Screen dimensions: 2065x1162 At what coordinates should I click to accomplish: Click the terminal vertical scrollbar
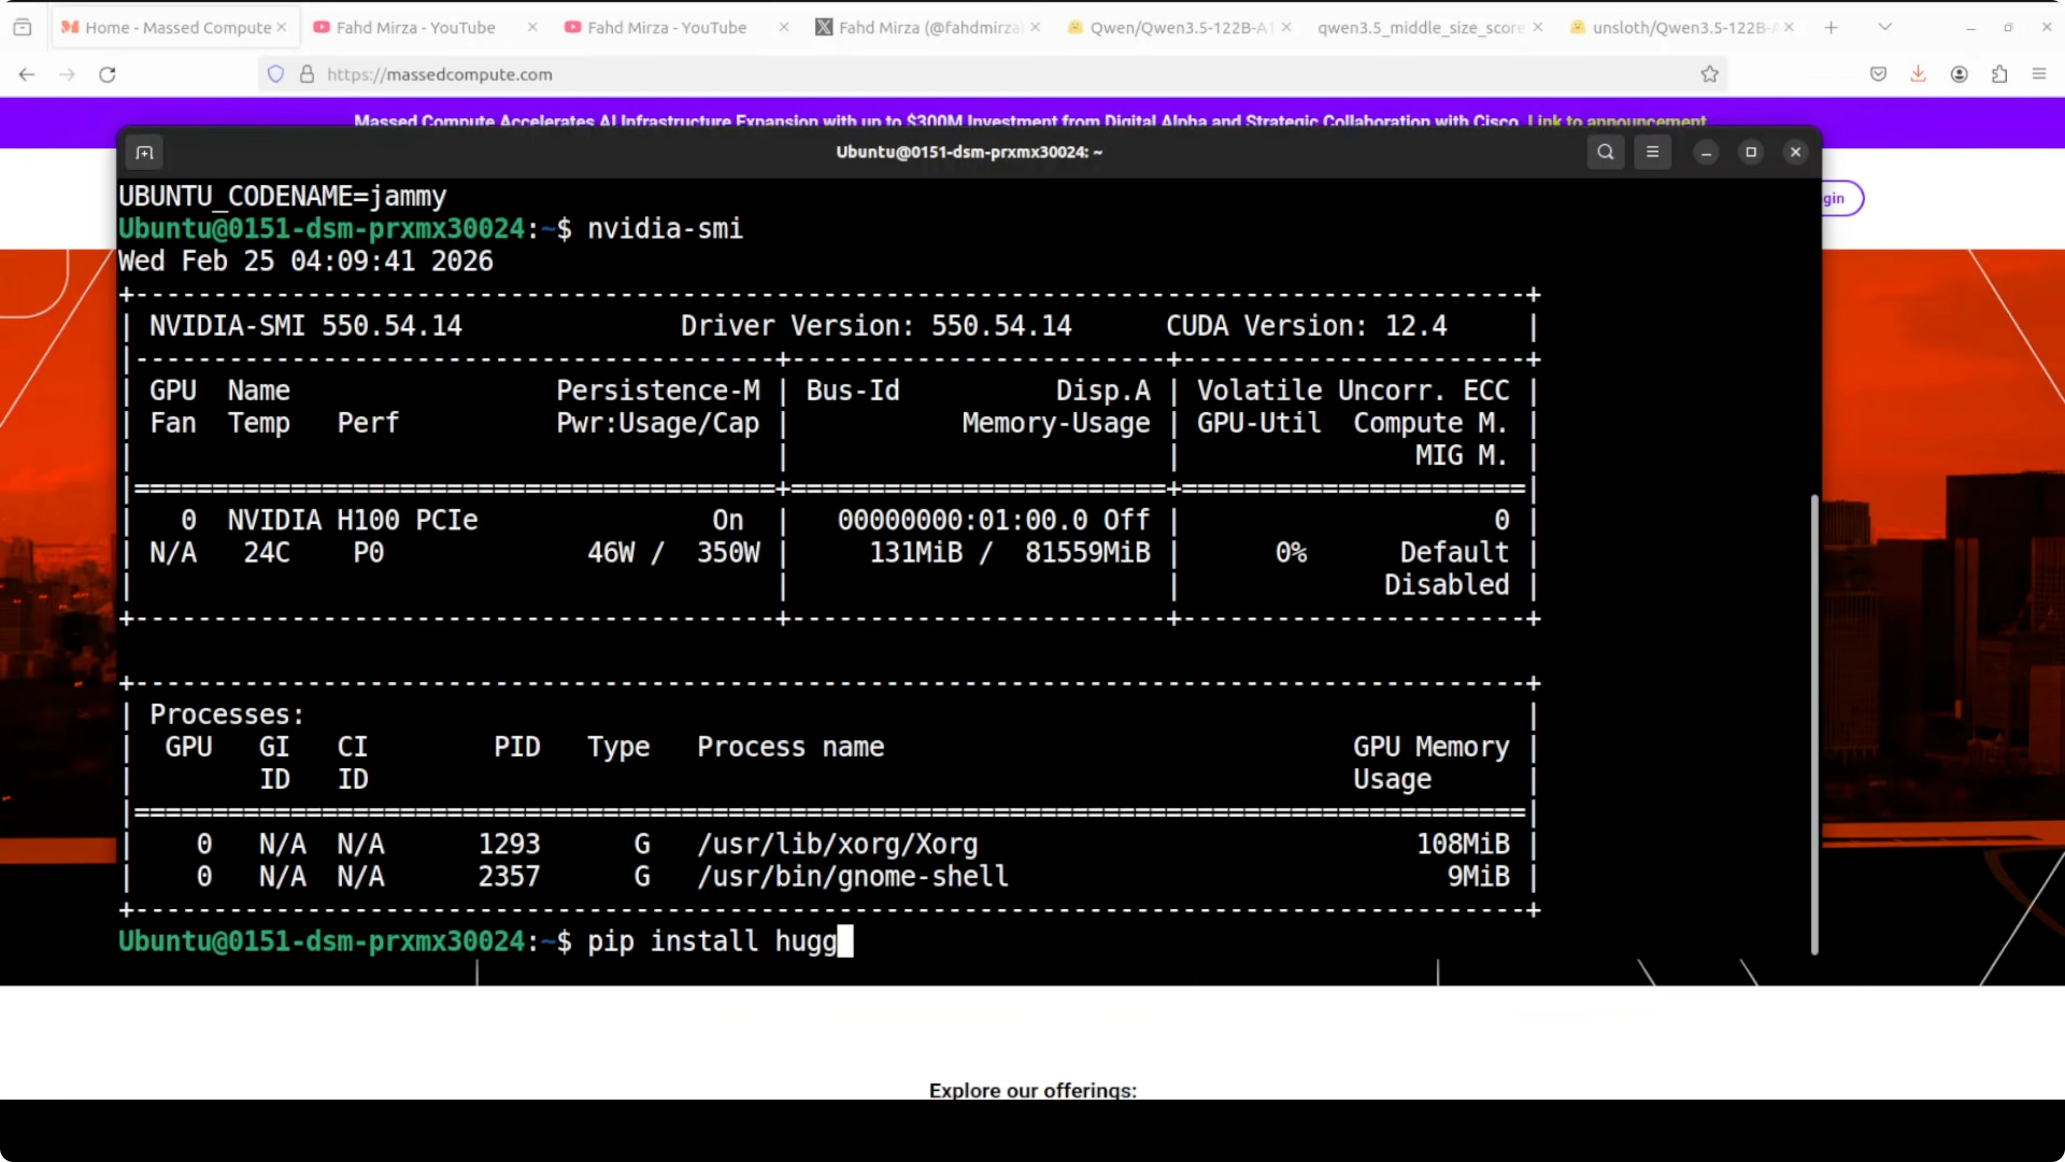point(1814,722)
